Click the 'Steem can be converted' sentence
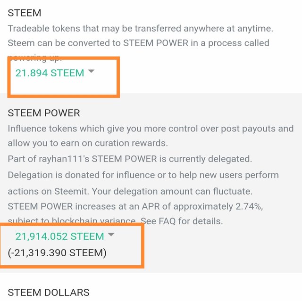 click(x=138, y=43)
